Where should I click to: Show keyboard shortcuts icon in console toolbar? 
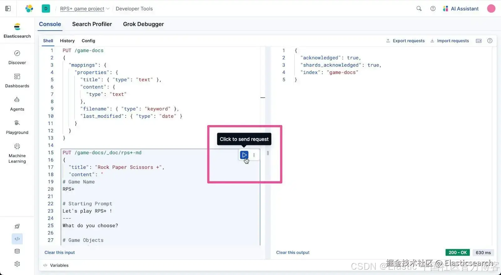click(x=479, y=41)
